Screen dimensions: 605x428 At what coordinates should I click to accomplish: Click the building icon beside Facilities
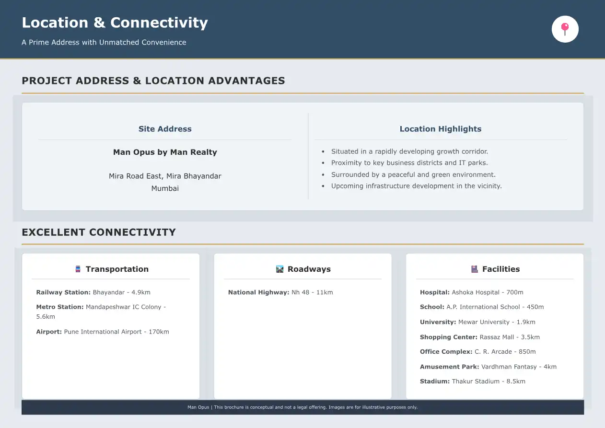pyautogui.click(x=475, y=269)
